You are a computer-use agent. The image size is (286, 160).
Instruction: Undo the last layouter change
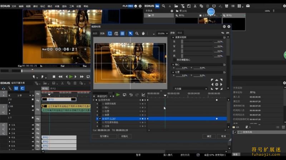(131, 95)
